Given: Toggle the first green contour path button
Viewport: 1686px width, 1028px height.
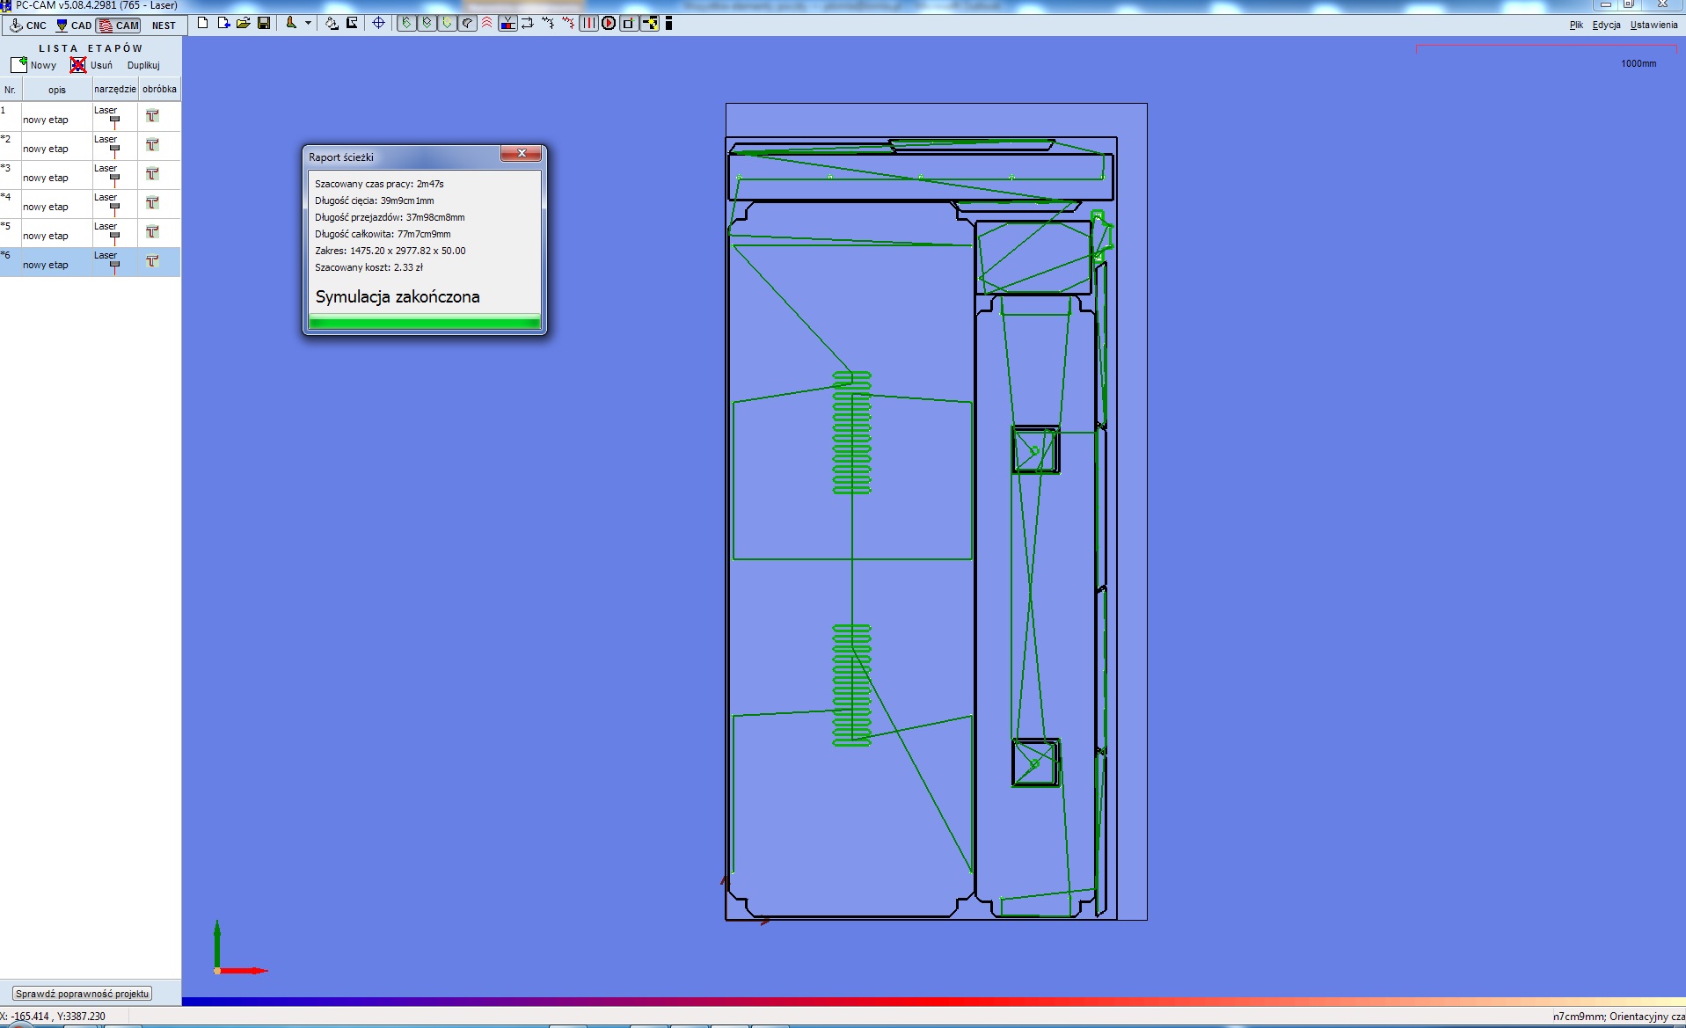Looking at the screenshot, I should point(406,23).
